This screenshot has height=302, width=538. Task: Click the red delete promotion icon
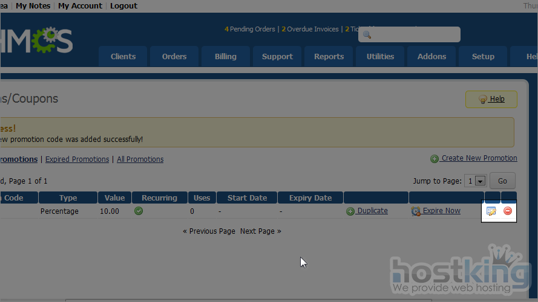point(508,211)
